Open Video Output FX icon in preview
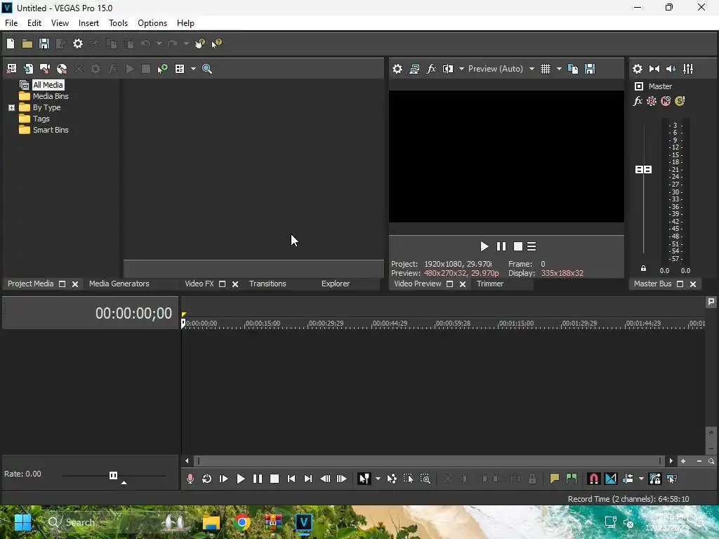The image size is (719, 539). [x=431, y=69]
